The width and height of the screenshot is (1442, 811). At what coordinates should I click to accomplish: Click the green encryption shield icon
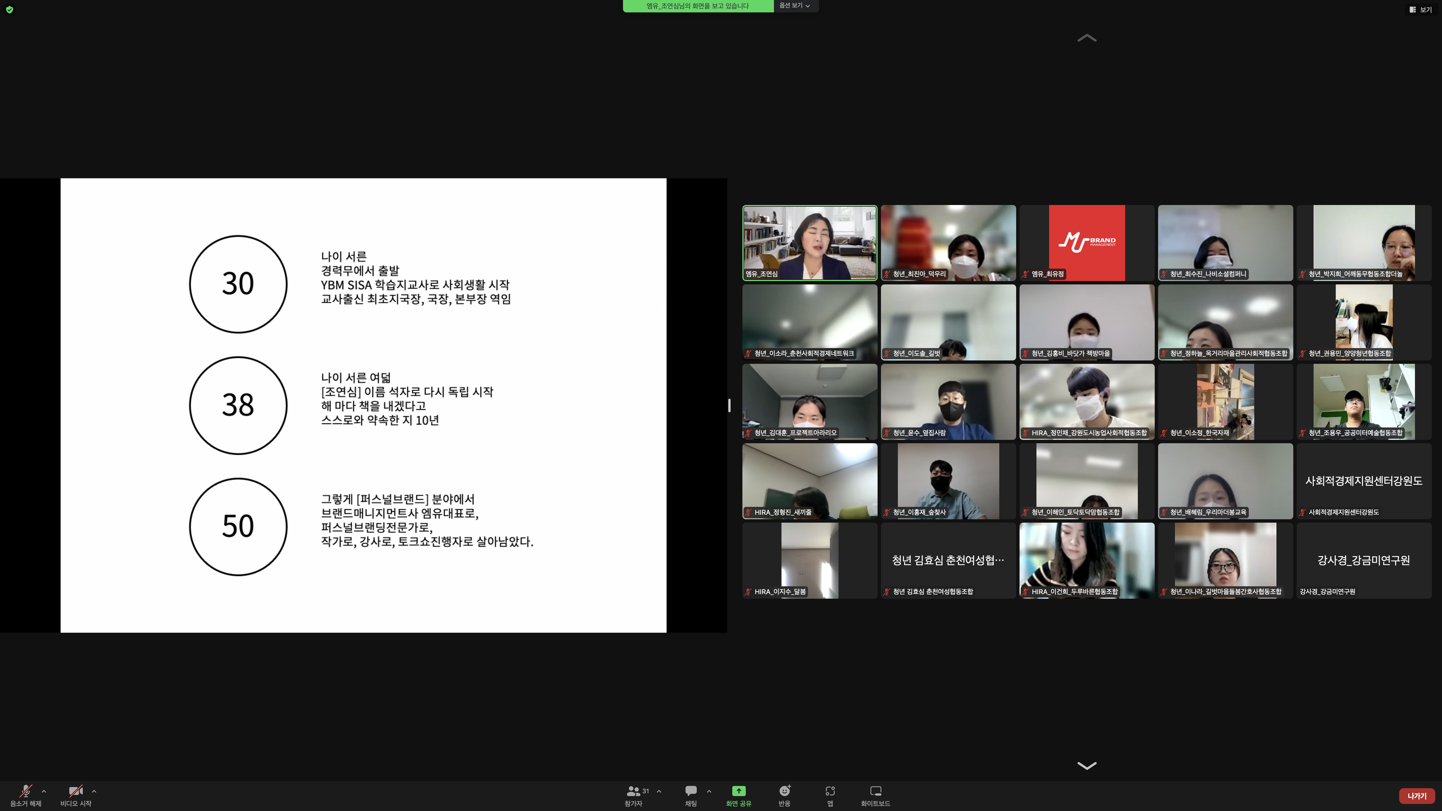point(10,10)
